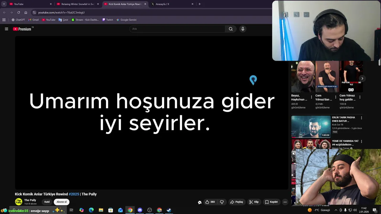
Task: Open Microsoft Store from the taskbar
Action: tap(110, 210)
